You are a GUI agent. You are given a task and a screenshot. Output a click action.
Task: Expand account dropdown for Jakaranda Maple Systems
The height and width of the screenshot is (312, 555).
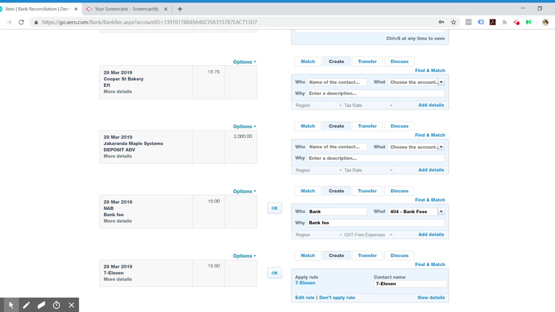tap(441, 147)
